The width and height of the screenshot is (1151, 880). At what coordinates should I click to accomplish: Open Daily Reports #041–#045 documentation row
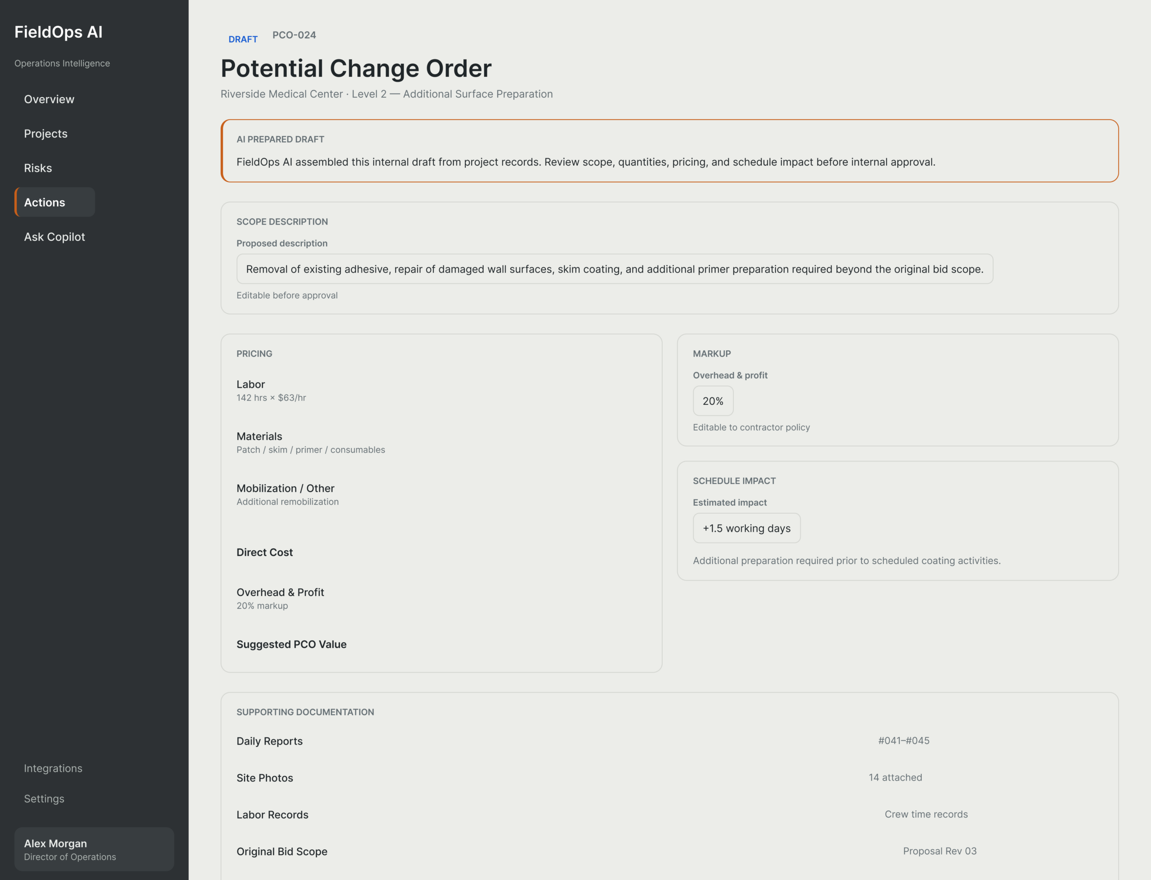pos(669,741)
